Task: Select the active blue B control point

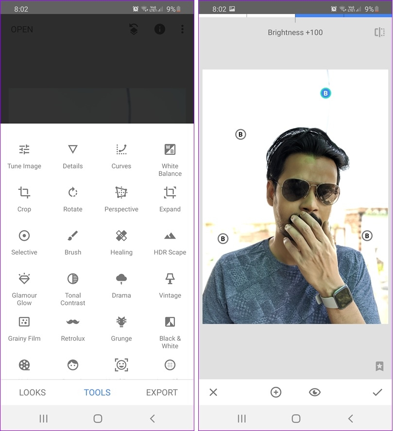Action: [325, 93]
